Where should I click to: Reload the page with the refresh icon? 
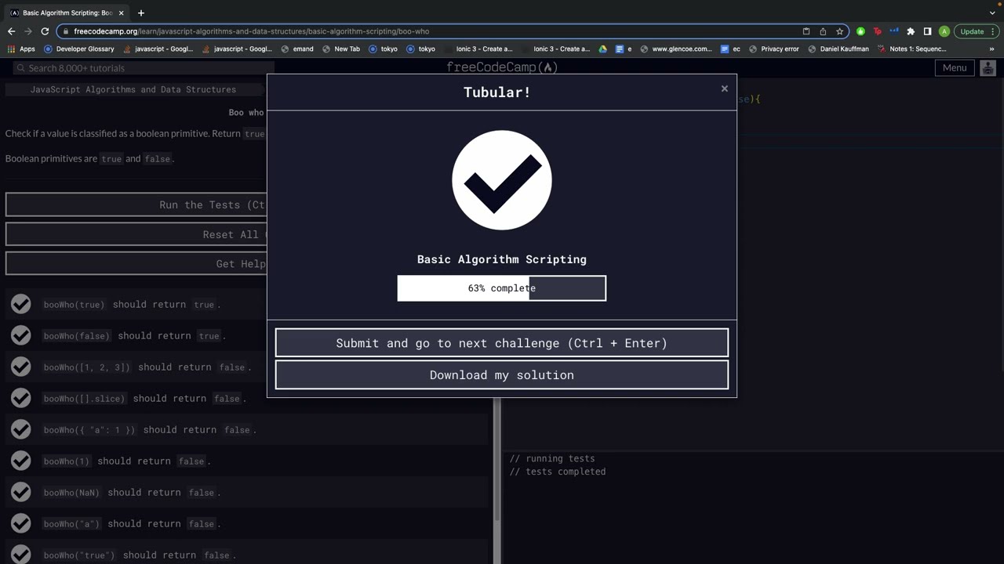pyautogui.click(x=45, y=31)
